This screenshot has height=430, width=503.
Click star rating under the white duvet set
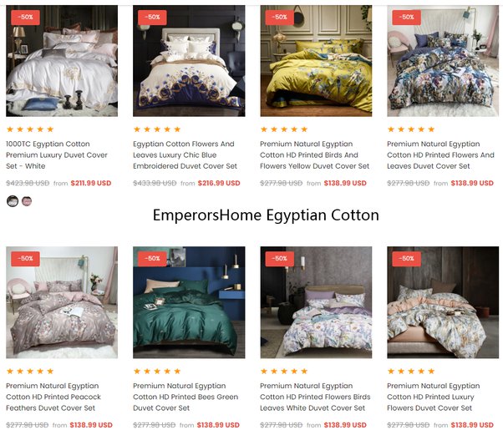(x=30, y=129)
